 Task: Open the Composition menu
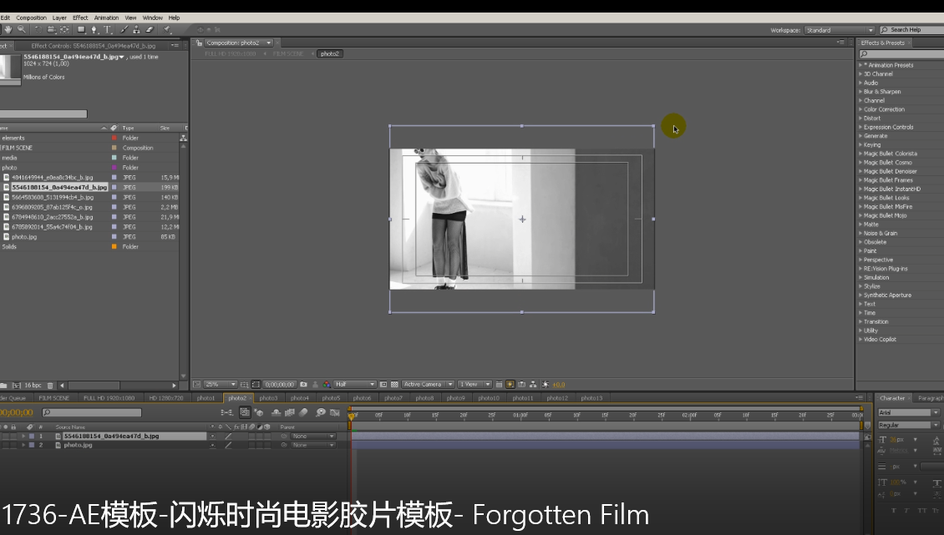(x=31, y=18)
